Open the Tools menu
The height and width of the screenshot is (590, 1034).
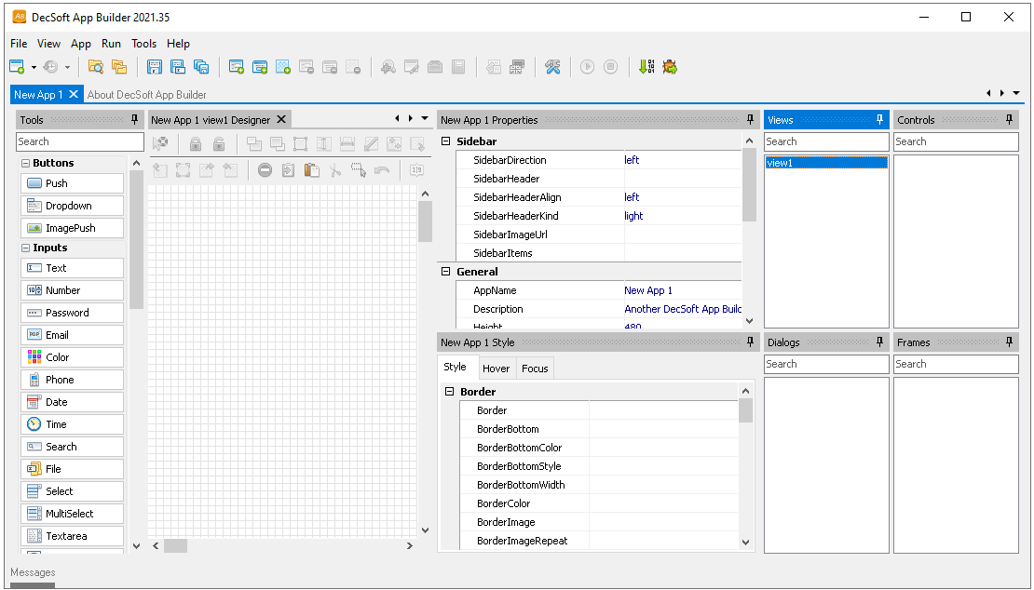(x=143, y=44)
